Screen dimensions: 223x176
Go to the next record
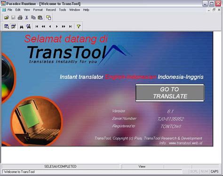click(x=57, y=26)
